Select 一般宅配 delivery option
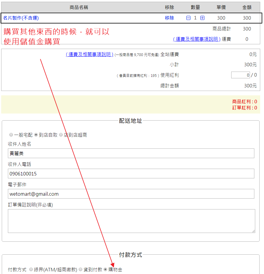Viewport: 264px width, 274px height. [11, 135]
